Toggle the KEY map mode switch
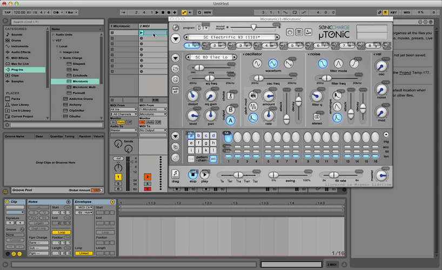Screen dimensions: 442x270 (394, 12)
